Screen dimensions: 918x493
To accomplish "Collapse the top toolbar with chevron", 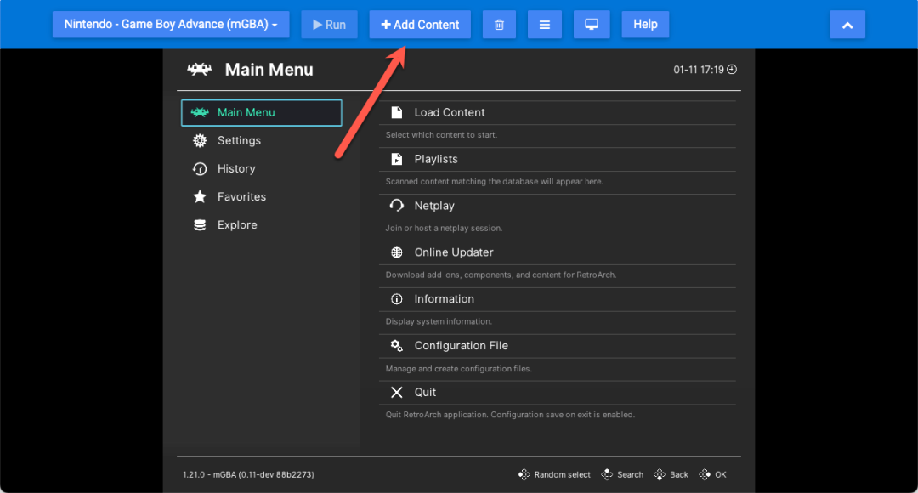I will coord(847,25).
